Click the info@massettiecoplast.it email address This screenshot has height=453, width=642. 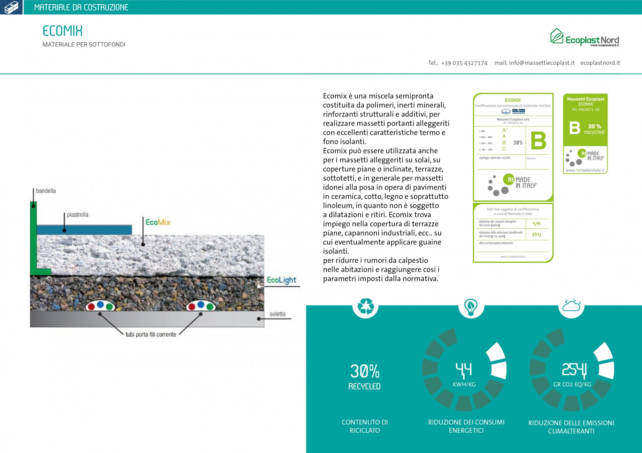coord(542,63)
